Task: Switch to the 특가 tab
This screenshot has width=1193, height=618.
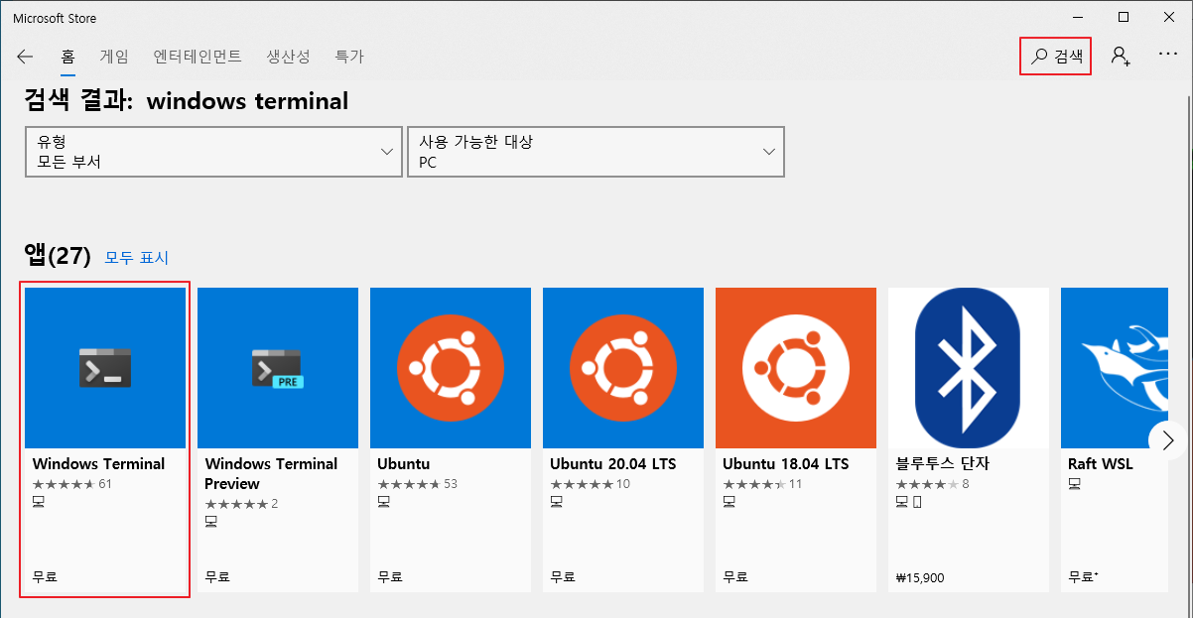Action: click(349, 57)
